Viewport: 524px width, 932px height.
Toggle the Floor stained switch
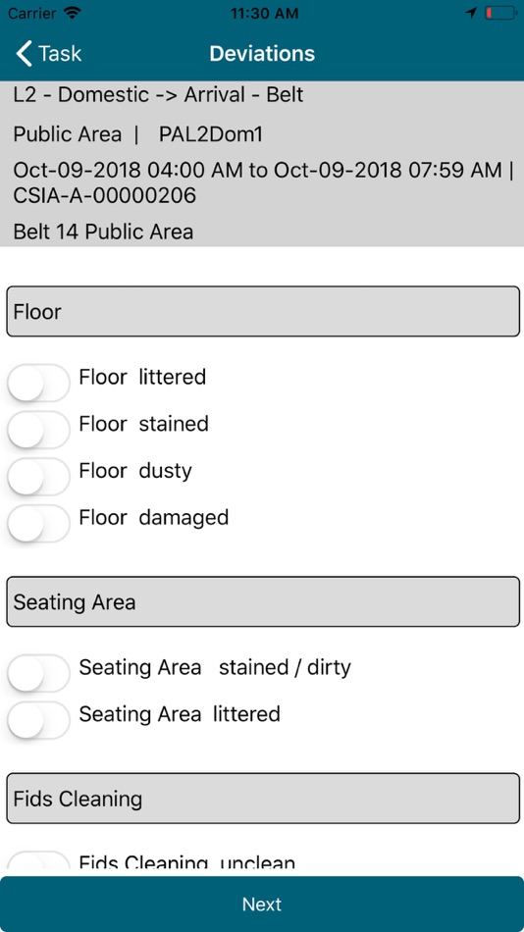(38, 431)
